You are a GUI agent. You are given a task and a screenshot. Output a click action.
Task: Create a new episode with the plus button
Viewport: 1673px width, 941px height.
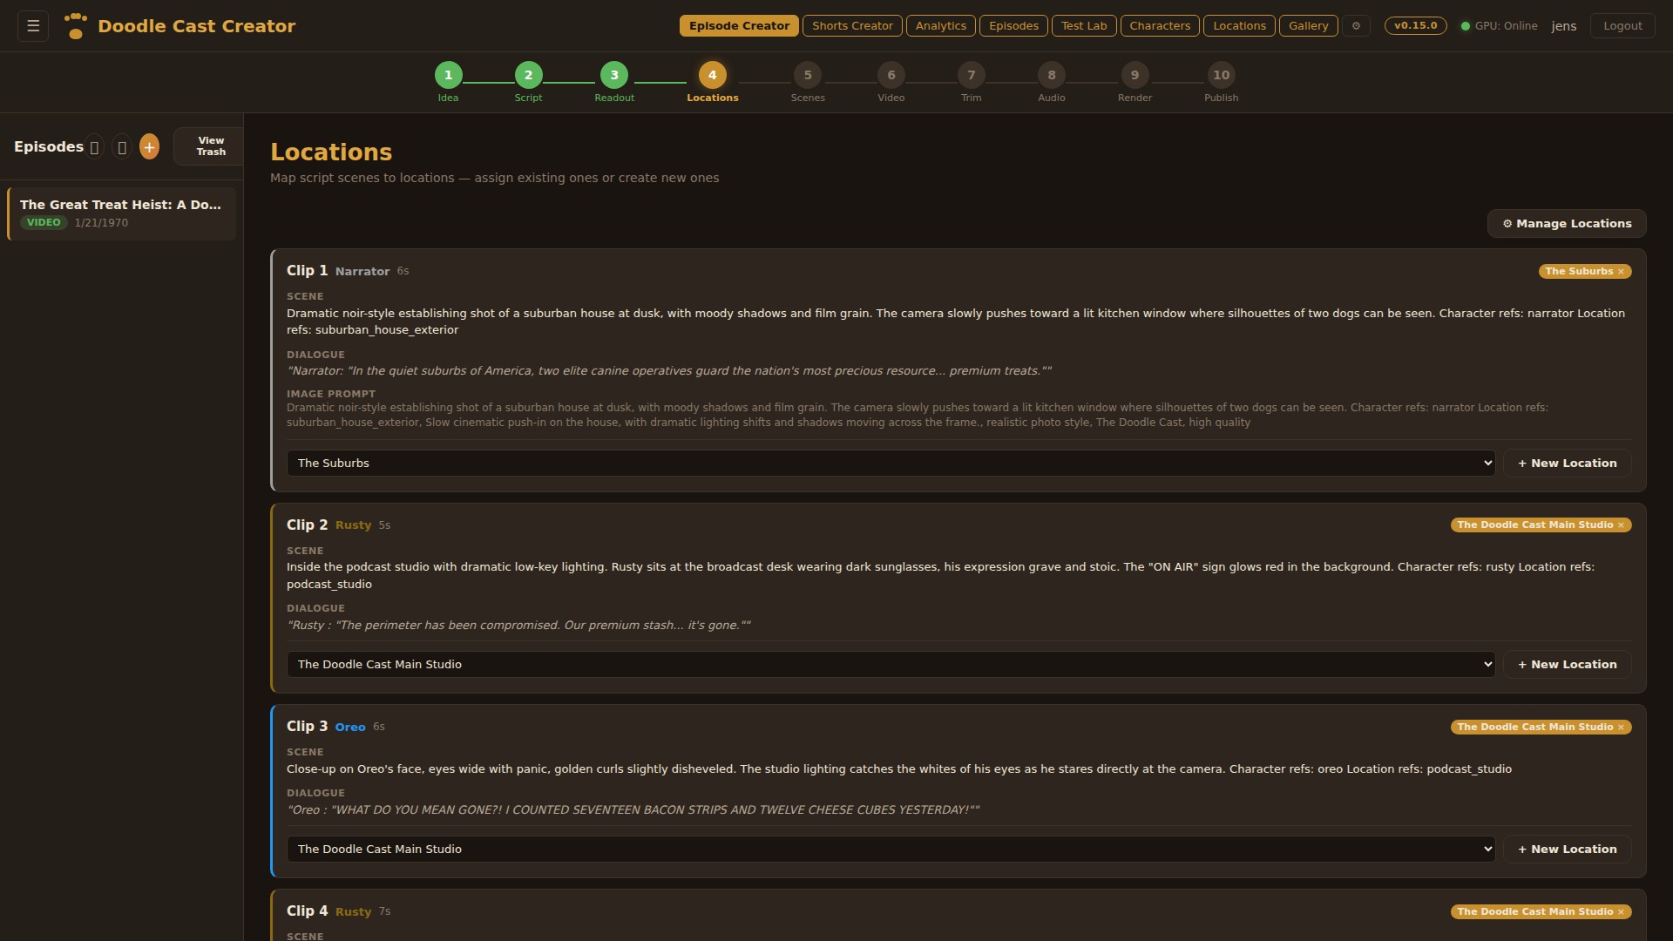[149, 146]
